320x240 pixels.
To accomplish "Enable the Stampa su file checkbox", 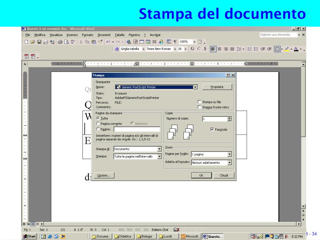I will [x=199, y=102].
